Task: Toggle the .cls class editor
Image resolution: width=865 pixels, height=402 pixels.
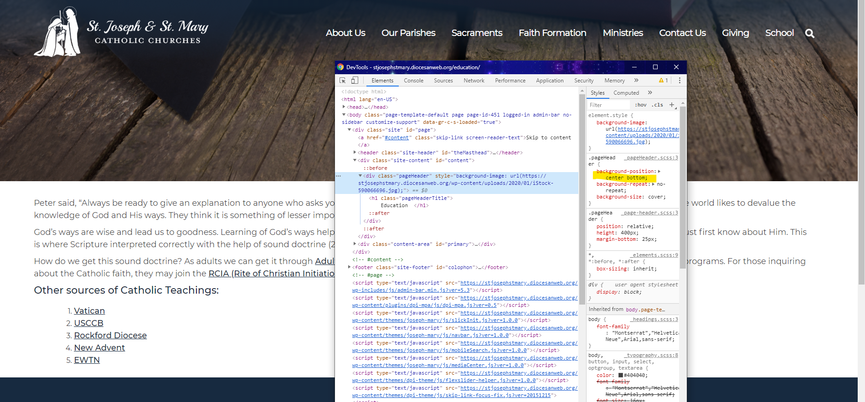Action: pyautogui.click(x=657, y=105)
